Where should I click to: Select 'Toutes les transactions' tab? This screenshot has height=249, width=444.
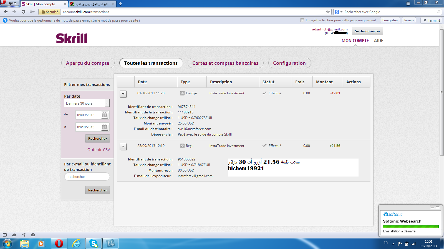151,63
